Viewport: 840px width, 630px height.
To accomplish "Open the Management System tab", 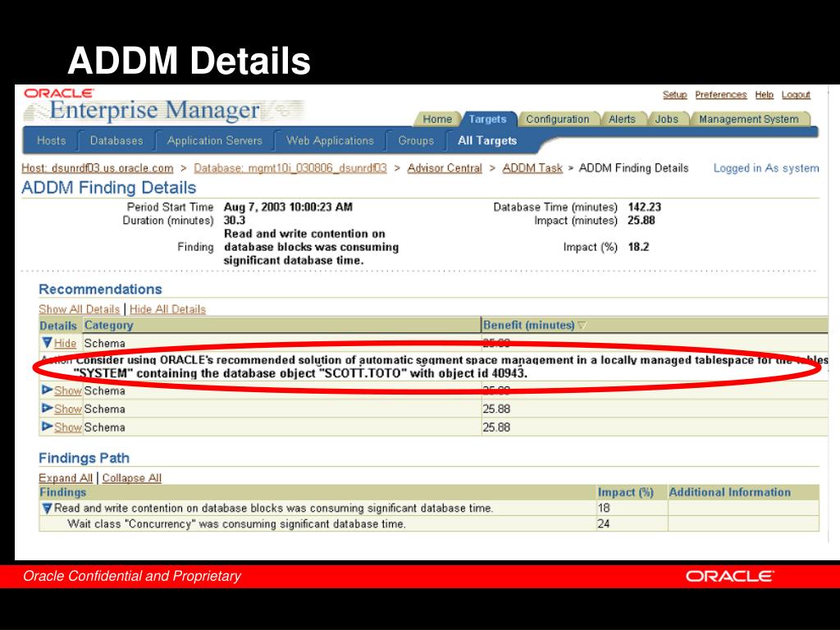I will pyautogui.click(x=748, y=119).
